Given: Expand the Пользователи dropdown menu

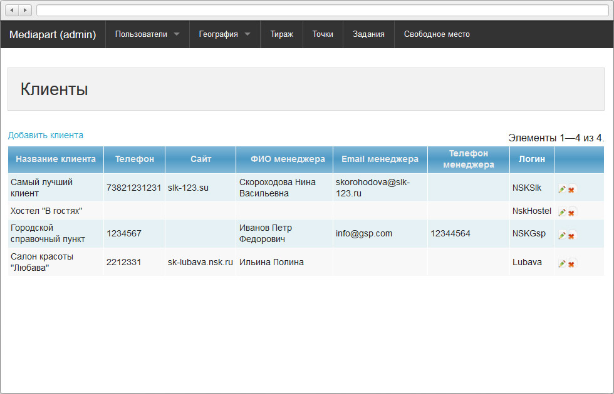Looking at the screenshot, I should 147,34.
